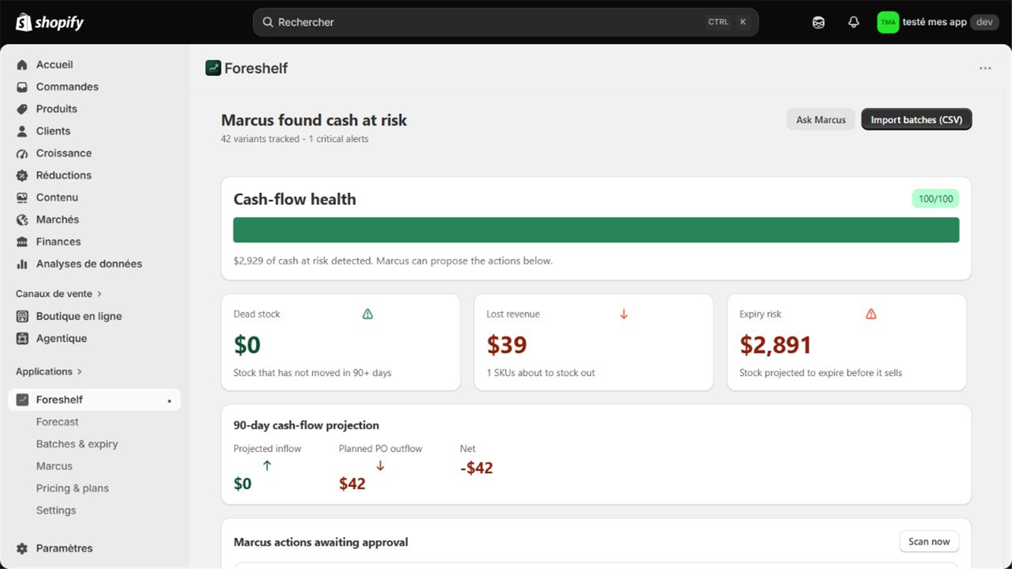Click the Clients person icon
The height and width of the screenshot is (569, 1012).
[22, 131]
